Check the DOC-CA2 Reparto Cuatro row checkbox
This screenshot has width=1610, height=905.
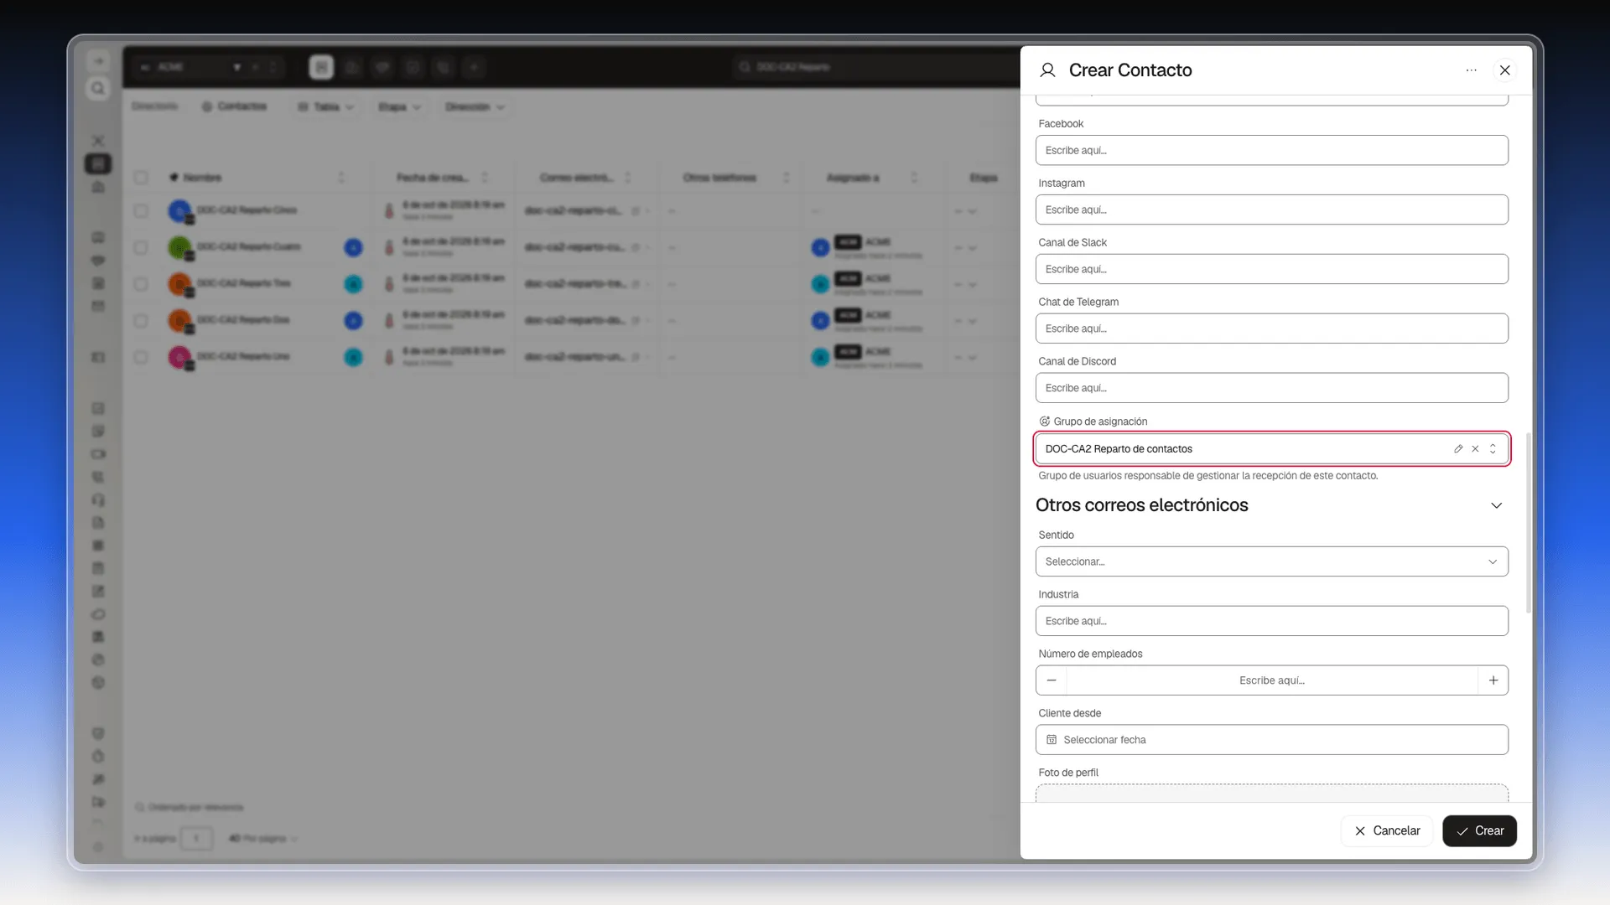tap(141, 248)
